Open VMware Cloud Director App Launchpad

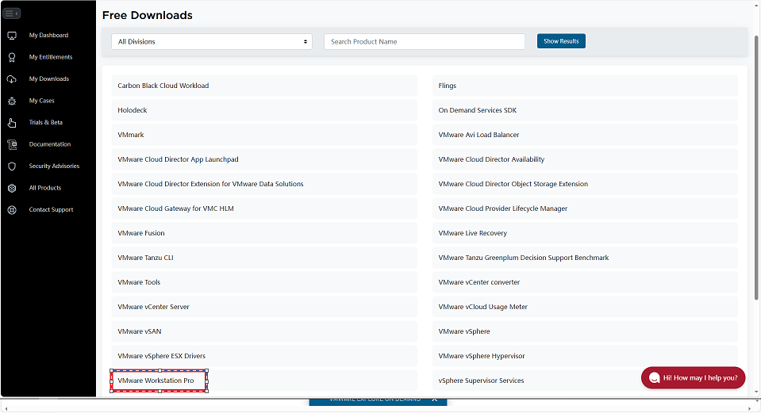point(264,159)
